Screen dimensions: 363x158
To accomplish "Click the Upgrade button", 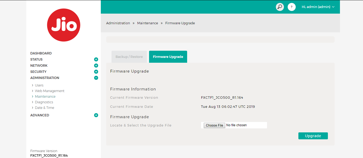I will [x=313, y=136].
